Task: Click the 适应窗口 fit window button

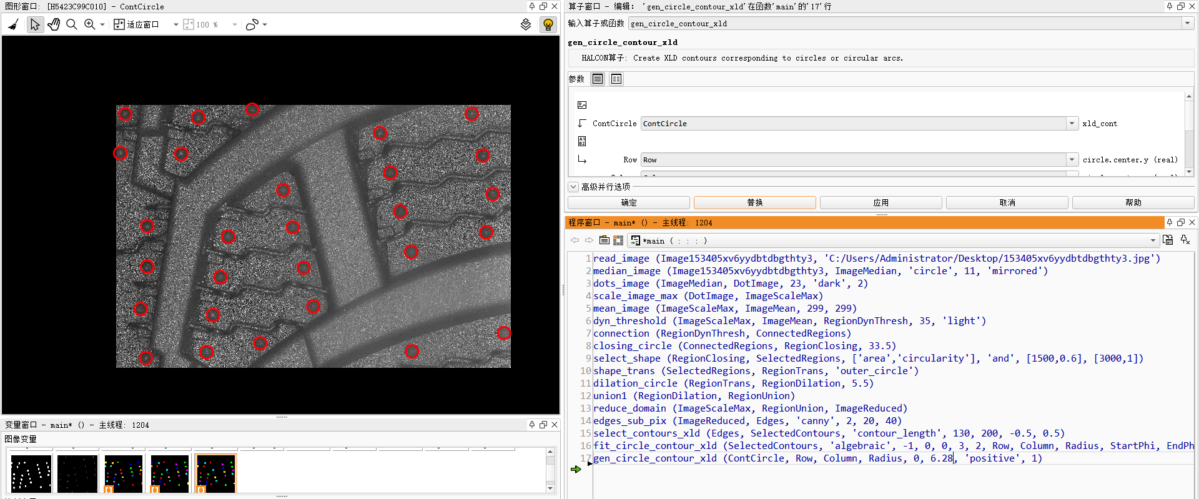Action: click(x=136, y=24)
